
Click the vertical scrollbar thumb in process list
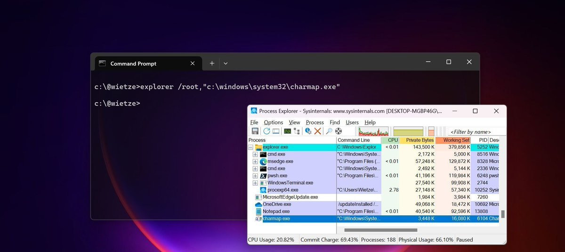click(x=503, y=214)
